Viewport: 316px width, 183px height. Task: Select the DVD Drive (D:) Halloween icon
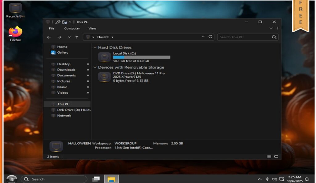coord(104,77)
